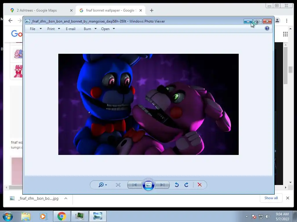Viewport: 297px width, 222px height.
Task: Rotate photo clockwise
Action: 186,185
